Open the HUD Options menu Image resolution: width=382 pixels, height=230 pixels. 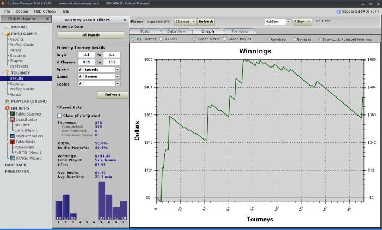(45, 11)
